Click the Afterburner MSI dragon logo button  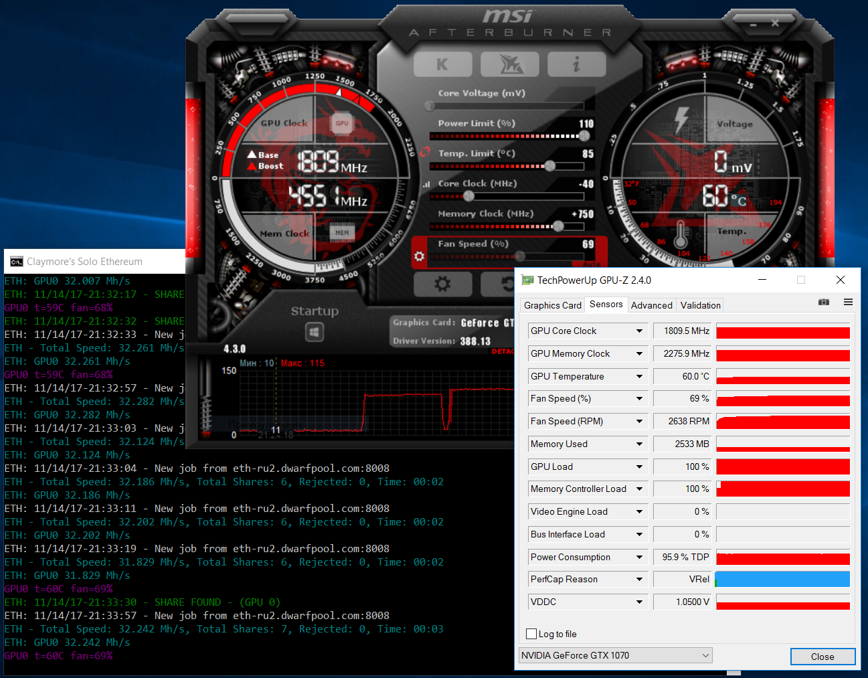(x=510, y=64)
